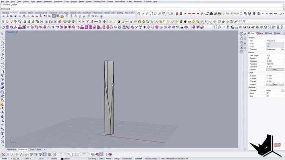Image resolution: width=285 pixels, height=160 pixels.
Task: Open the Default layer selector in status bar
Action: [66, 159]
